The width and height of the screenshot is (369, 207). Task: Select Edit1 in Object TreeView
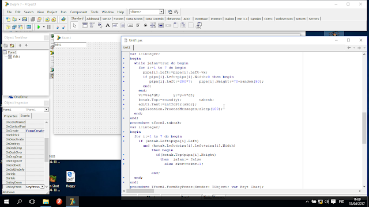pos(16,56)
